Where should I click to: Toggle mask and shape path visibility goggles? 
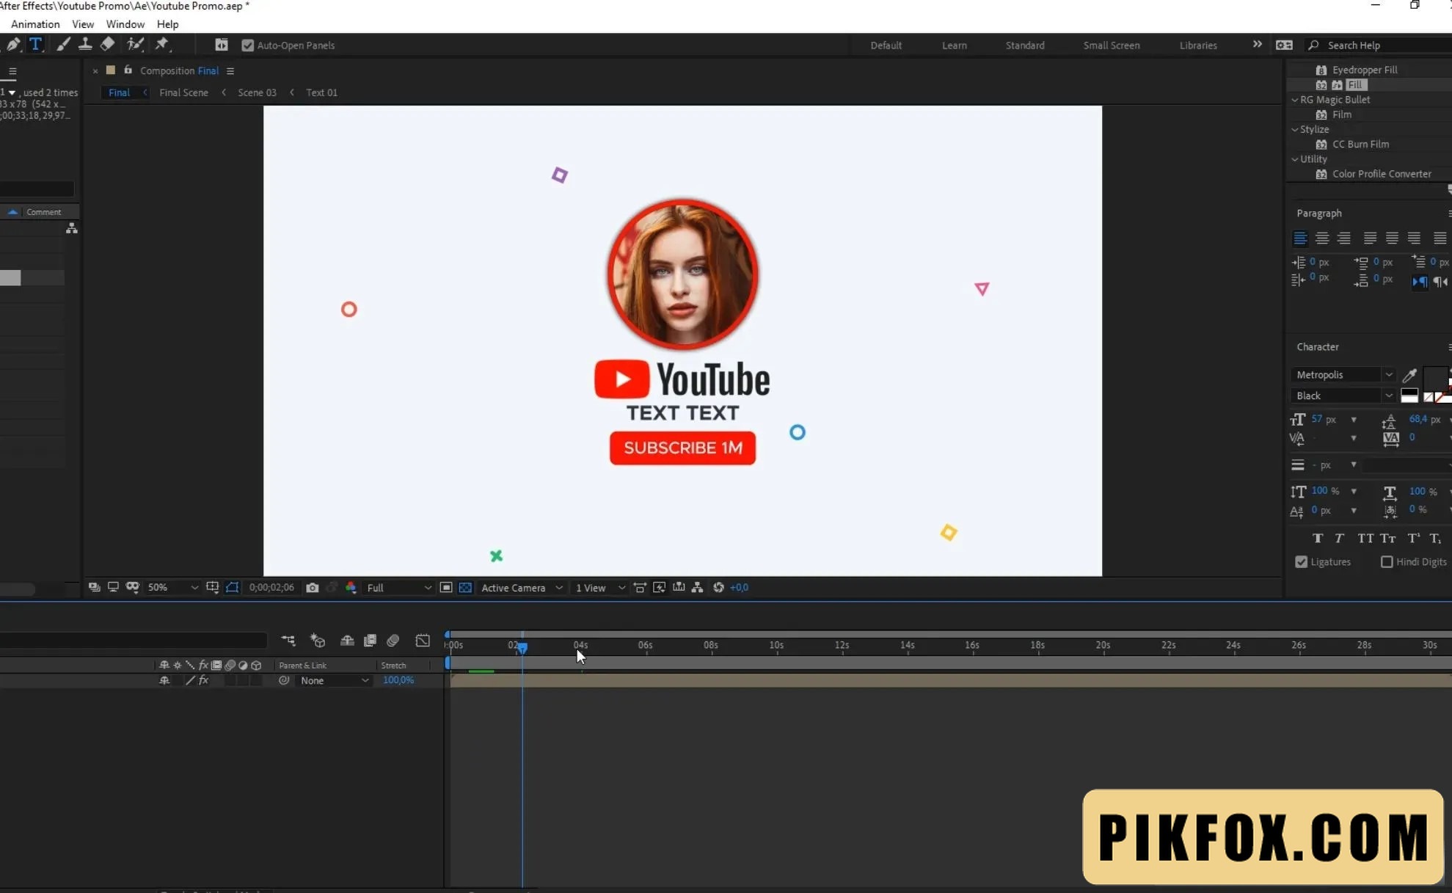click(133, 588)
